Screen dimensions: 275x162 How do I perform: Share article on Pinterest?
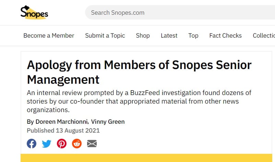(62, 144)
